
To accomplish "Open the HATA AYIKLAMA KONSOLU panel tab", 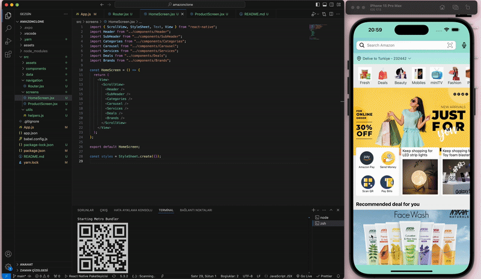I will [x=133, y=210].
